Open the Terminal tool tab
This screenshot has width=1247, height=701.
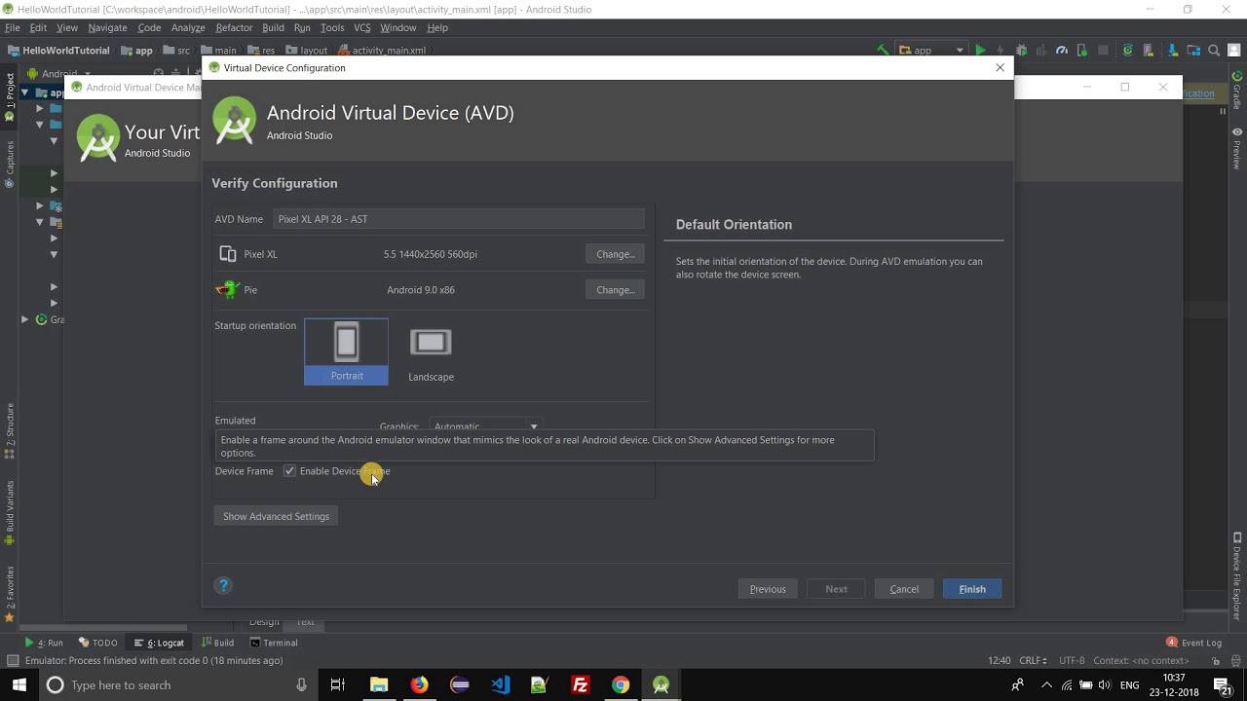point(274,643)
